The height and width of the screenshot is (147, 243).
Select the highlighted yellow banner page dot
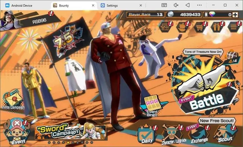click(68, 142)
